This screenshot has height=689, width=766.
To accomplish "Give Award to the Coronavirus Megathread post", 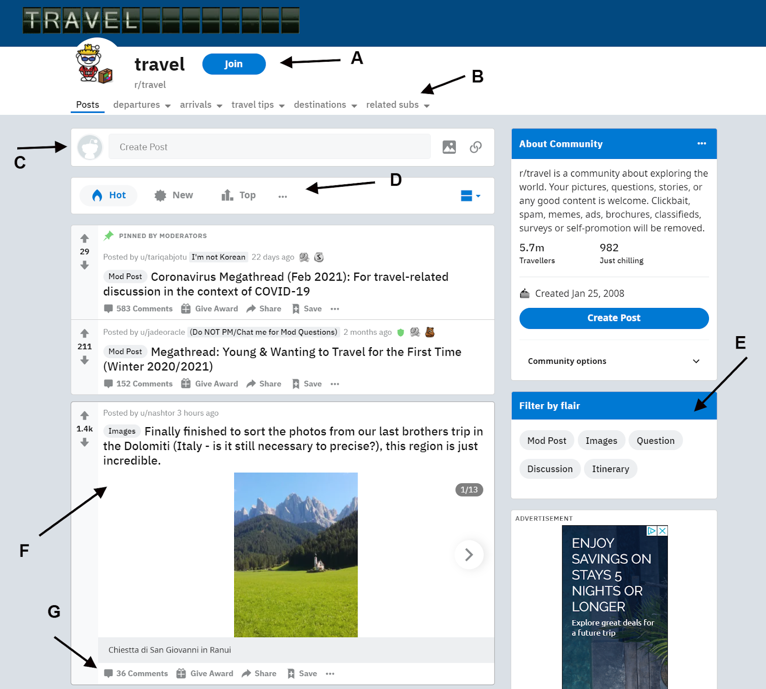I will (x=209, y=309).
